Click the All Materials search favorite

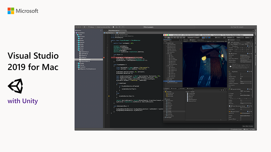(x=170, y=93)
